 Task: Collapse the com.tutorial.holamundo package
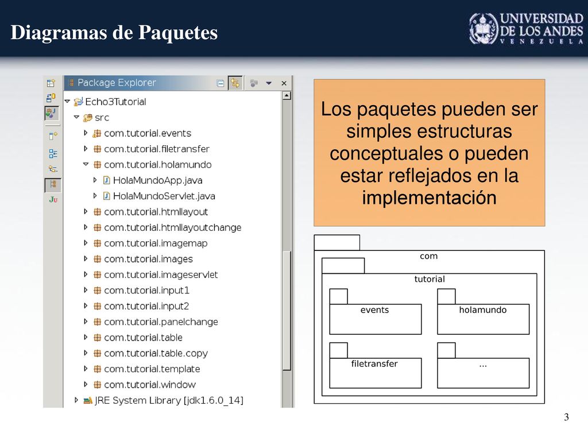click(x=86, y=164)
